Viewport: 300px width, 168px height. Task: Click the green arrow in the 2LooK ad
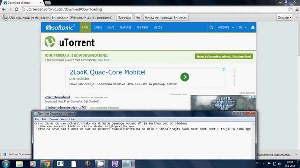(x=185, y=77)
